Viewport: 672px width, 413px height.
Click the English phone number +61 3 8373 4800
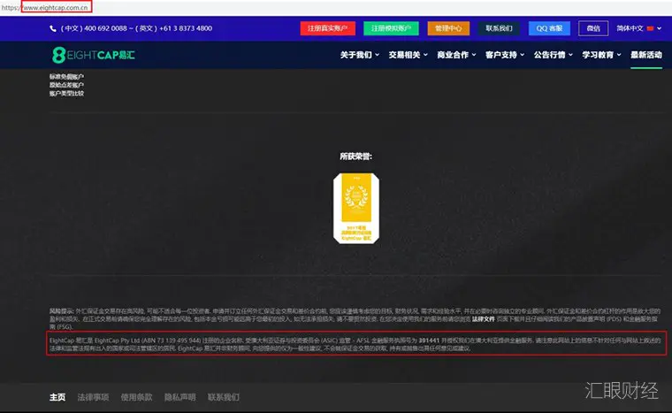(186, 28)
